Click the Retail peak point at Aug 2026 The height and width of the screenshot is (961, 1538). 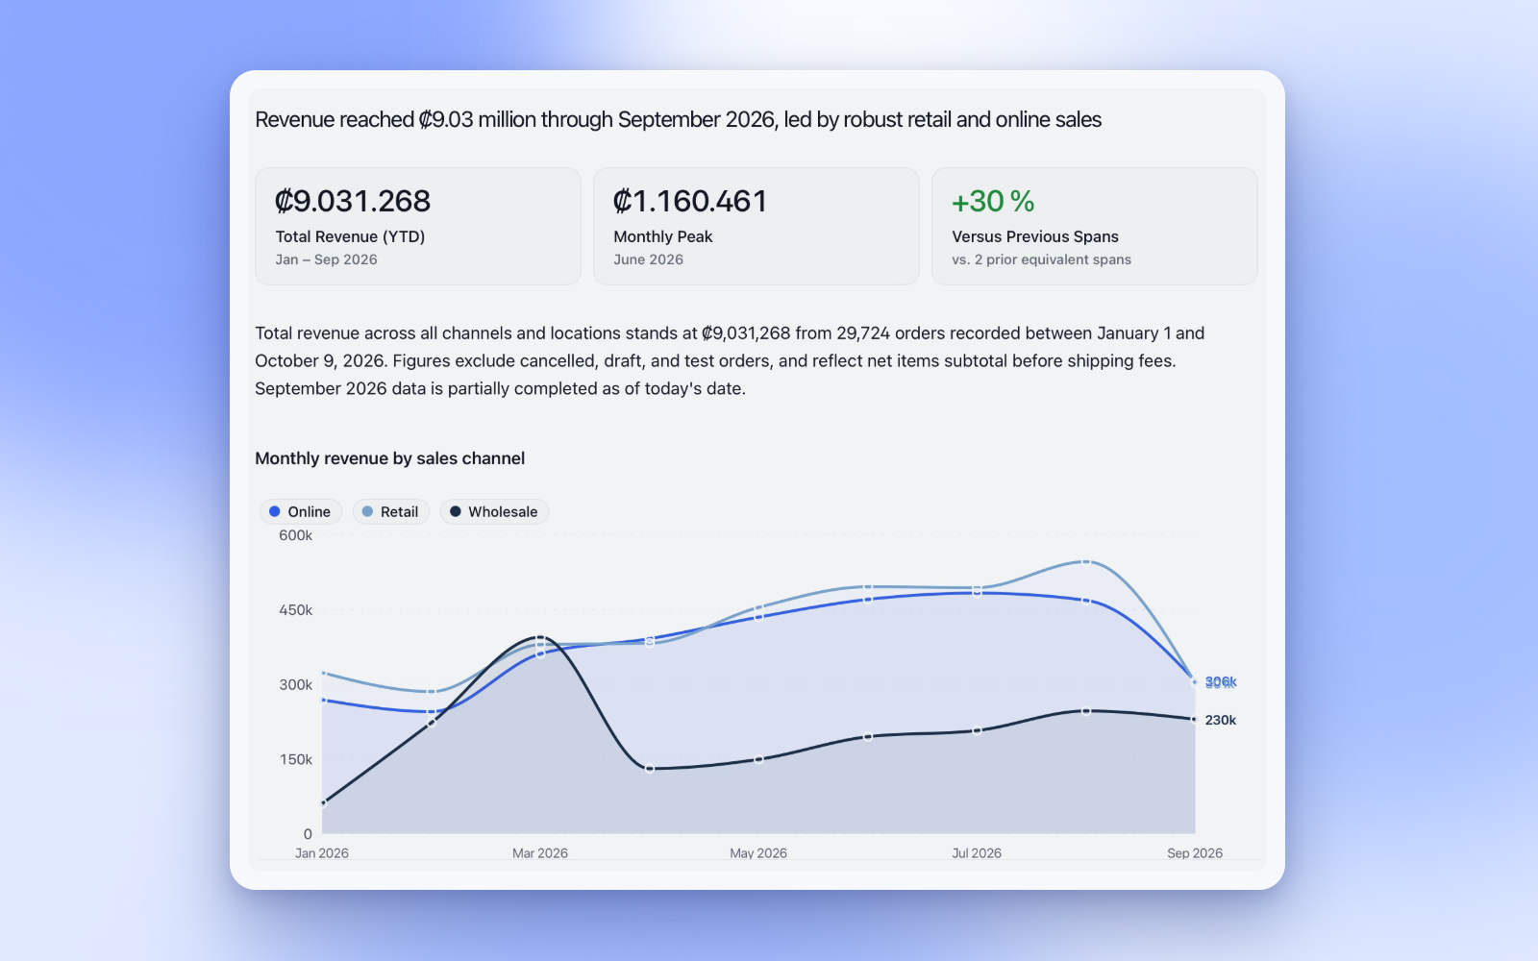(1086, 561)
